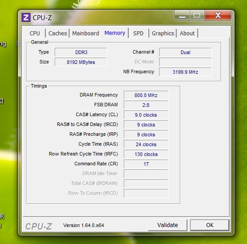The image size is (247, 244).
Task: Click the OK button
Action: tap(210, 225)
